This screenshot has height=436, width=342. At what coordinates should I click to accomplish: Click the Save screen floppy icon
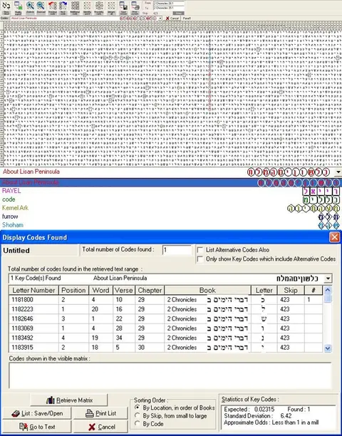(123, 8)
